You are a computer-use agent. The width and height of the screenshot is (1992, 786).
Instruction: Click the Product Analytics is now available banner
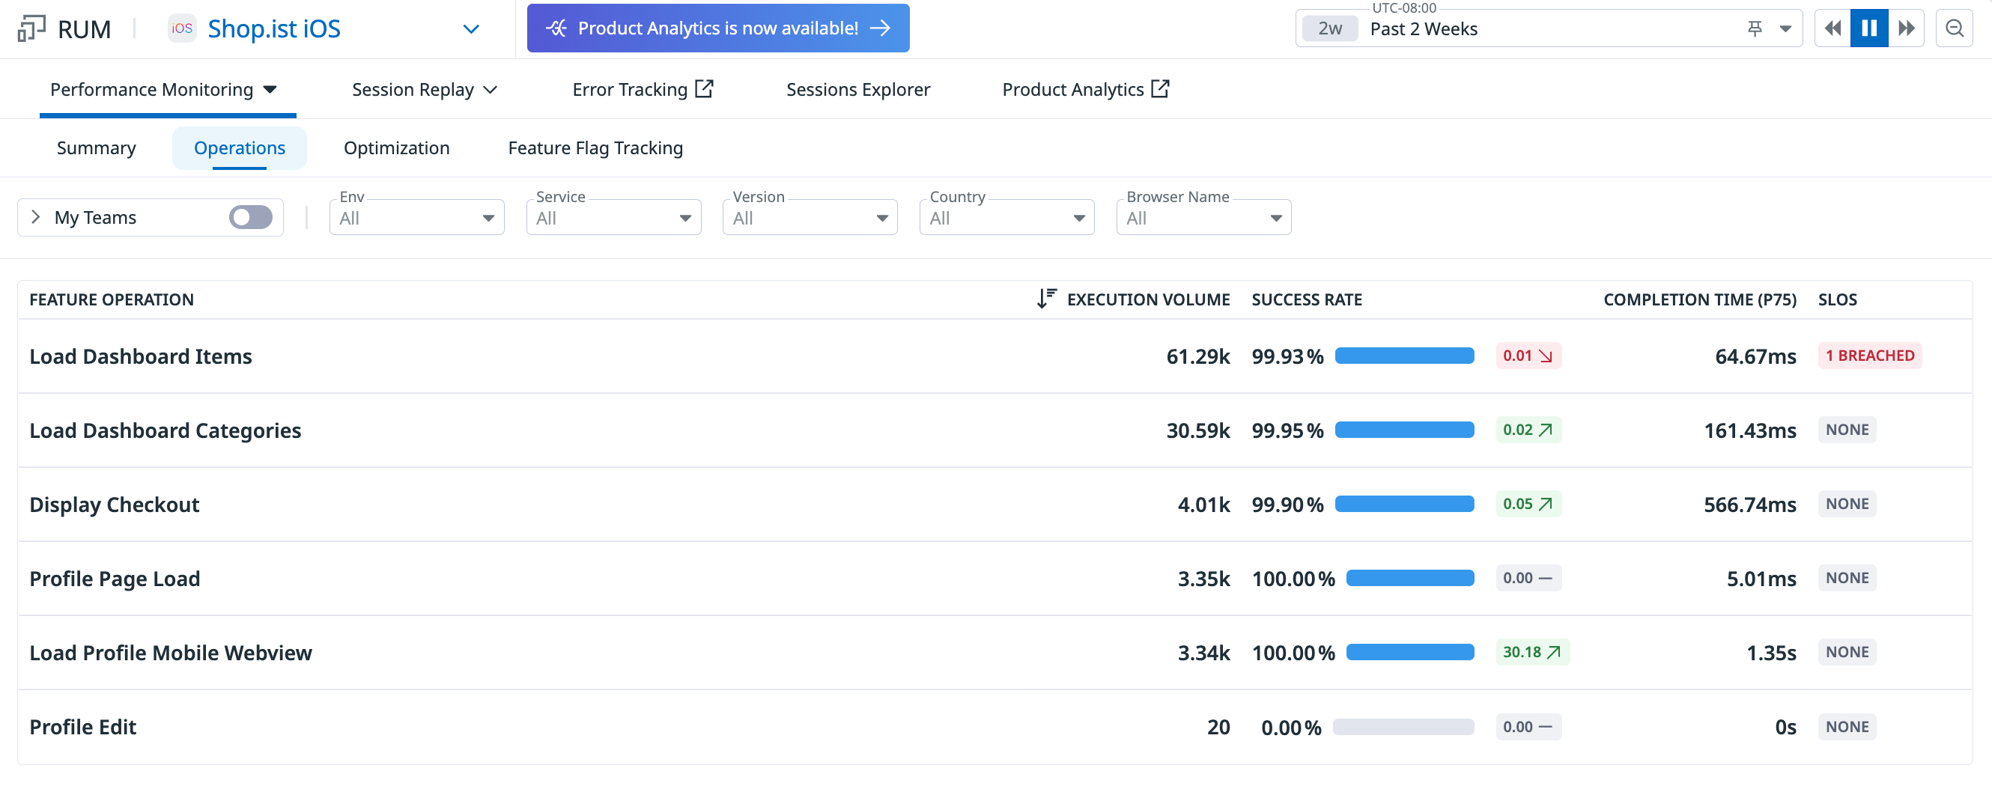pyautogui.click(x=717, y=28)
